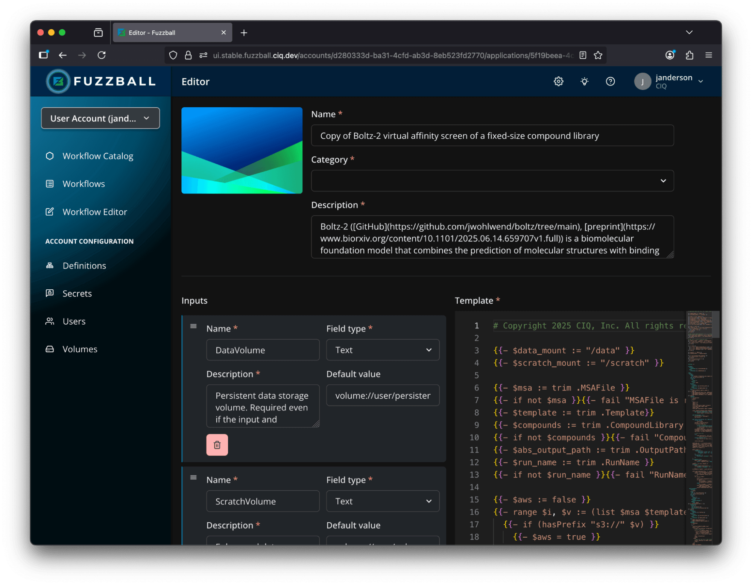The image size is (752, 585).
Task: Click the Users people icon
Action: (50, 321)
